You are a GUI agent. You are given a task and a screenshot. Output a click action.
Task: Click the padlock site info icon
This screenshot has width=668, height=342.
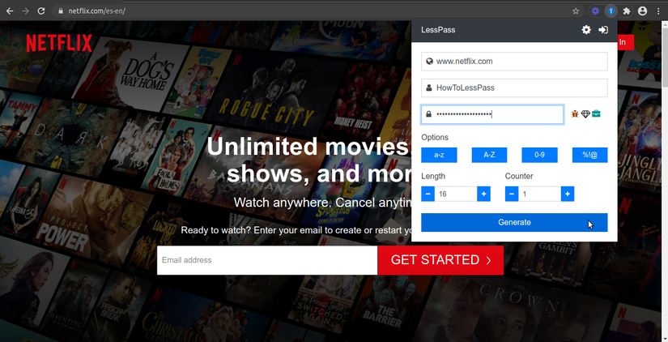click(61, 11)
